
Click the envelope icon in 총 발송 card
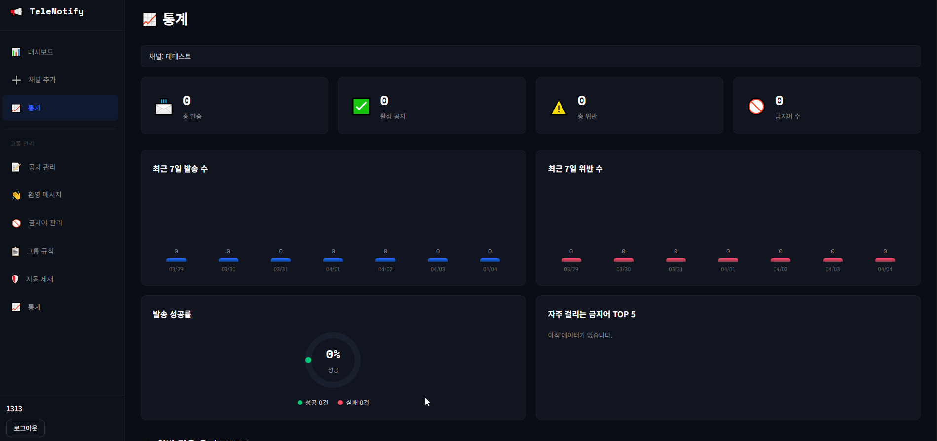[x=164, y=107]
